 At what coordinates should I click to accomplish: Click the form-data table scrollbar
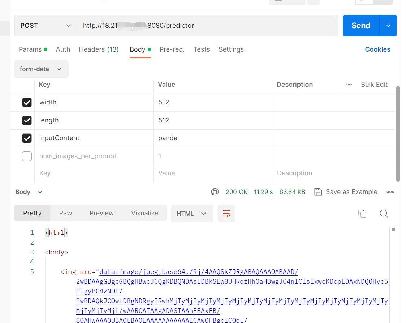click(398, 134)
